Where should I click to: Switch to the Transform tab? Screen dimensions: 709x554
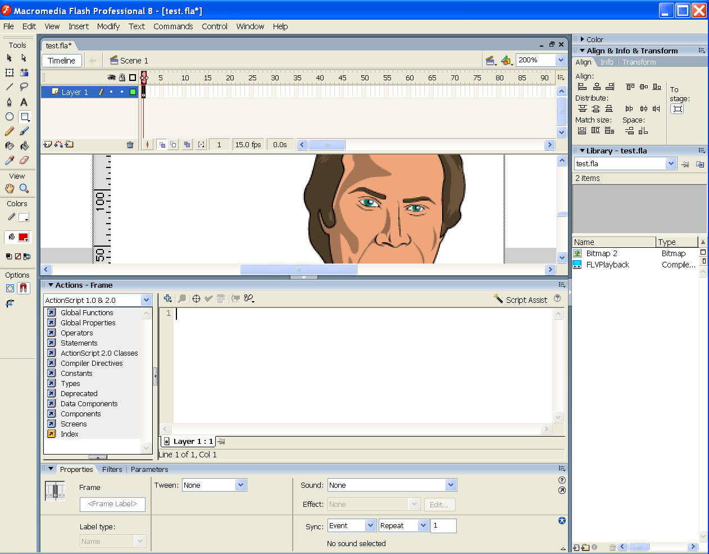(x=639, y=62)
